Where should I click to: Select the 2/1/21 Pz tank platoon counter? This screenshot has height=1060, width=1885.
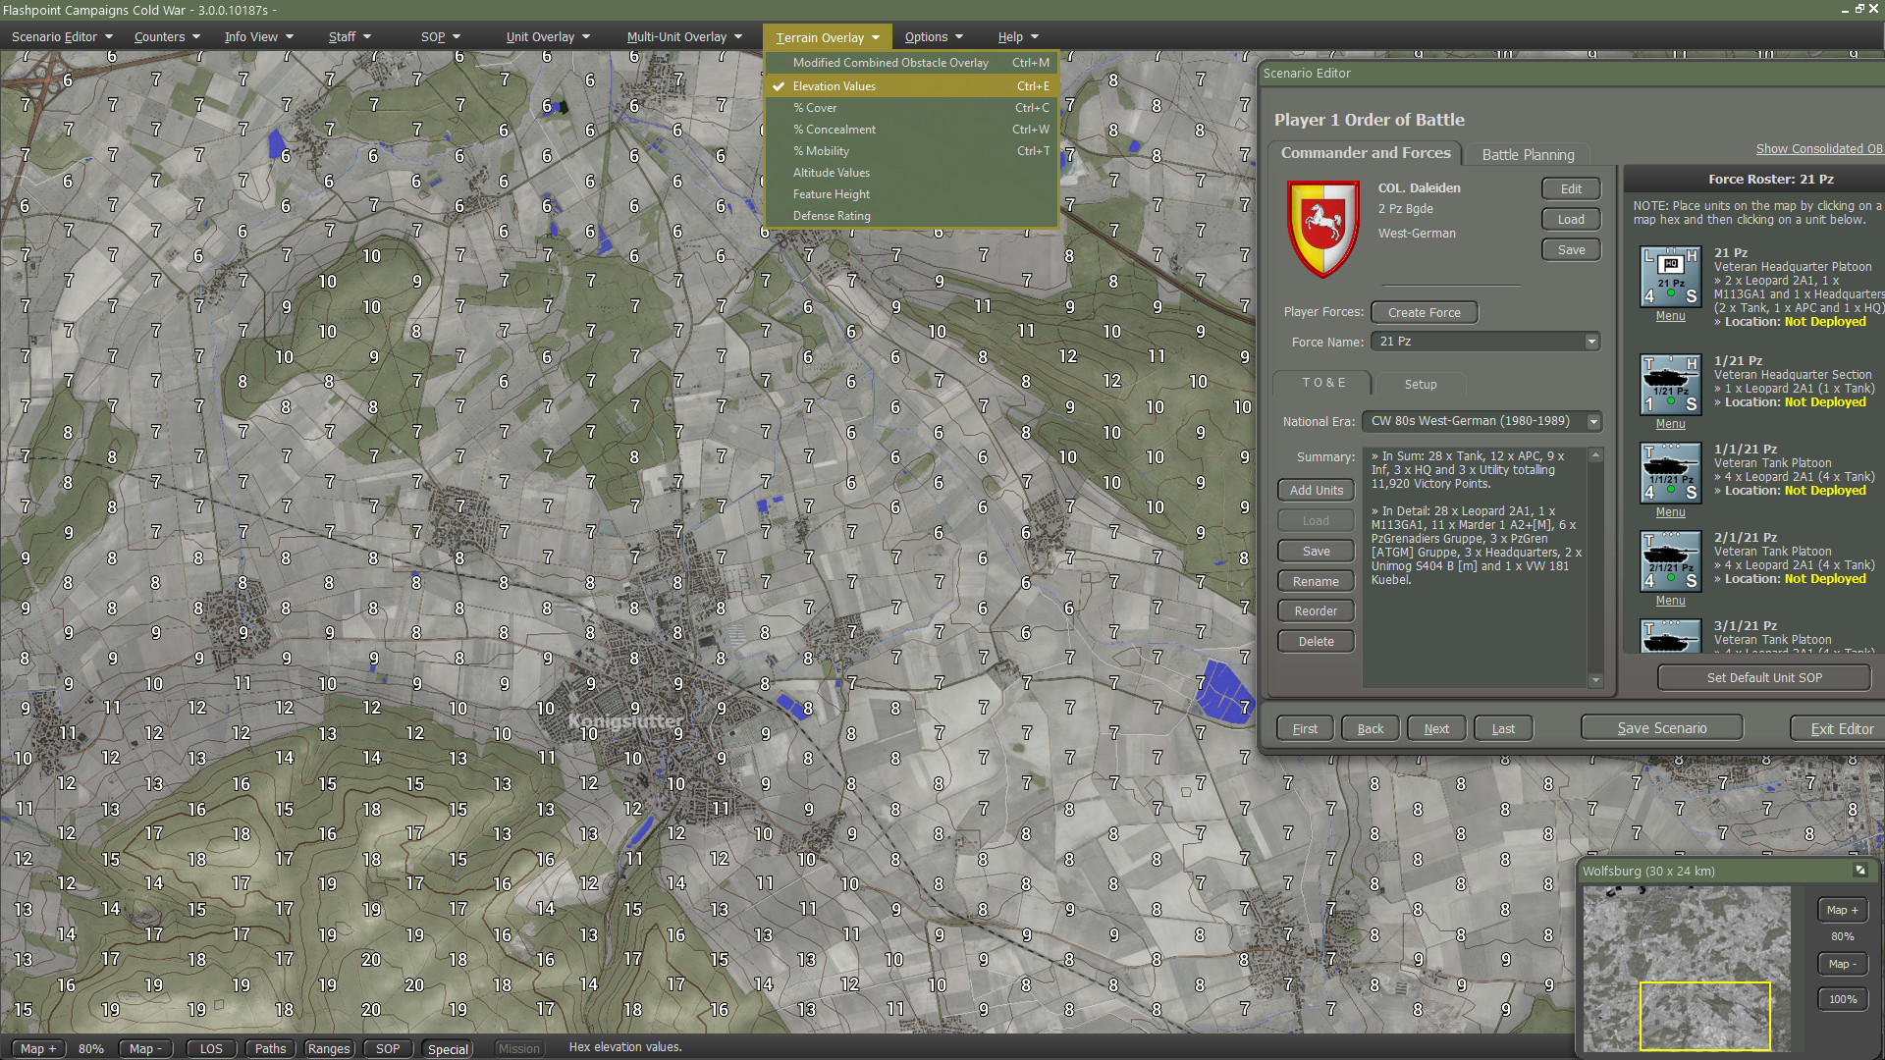click(x=1670, y=561)
